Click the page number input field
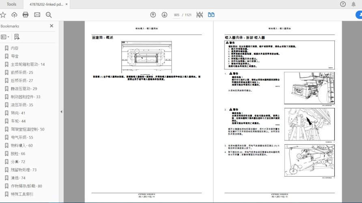Image resolution: width=362 pixels, height=203 pixels. pos(177,15)
